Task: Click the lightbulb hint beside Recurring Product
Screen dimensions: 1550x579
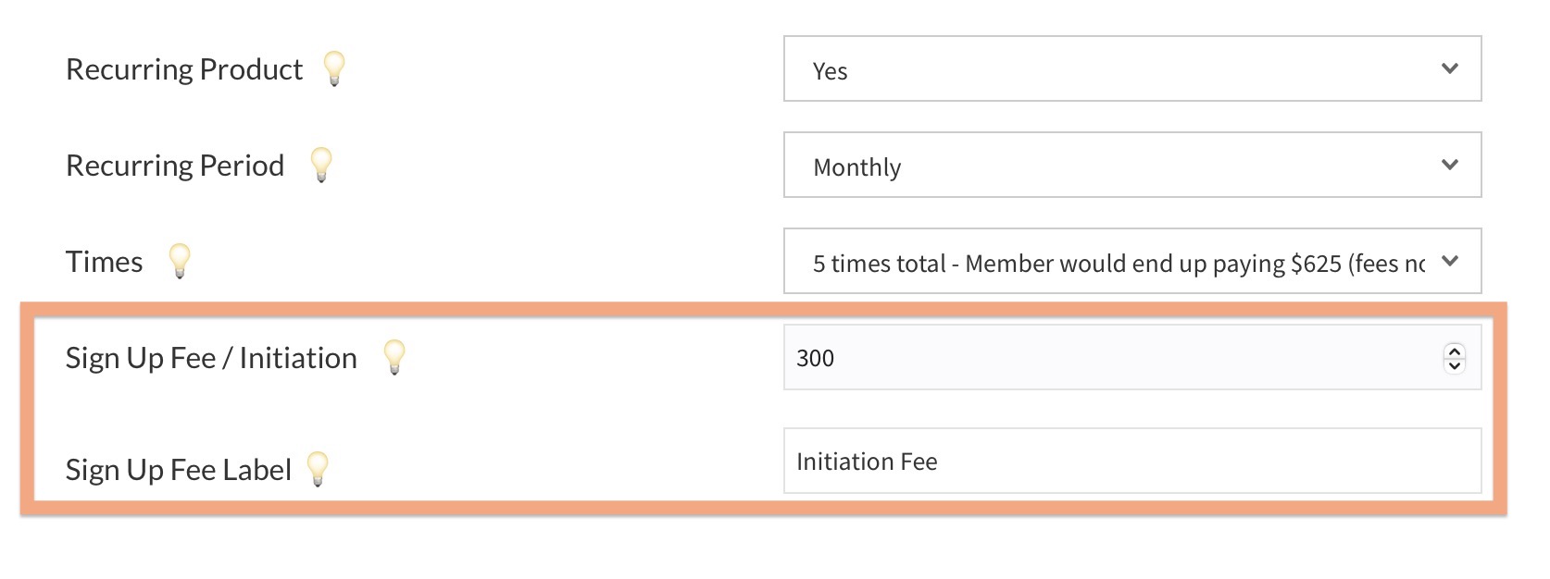Action: (x=334, y=68)
